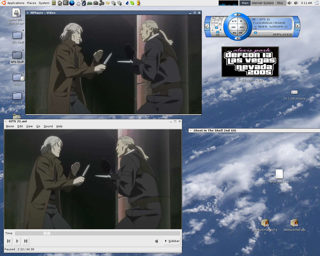Click previous chapter button in GiTS 21.avi window

click(x=9, y=241)
